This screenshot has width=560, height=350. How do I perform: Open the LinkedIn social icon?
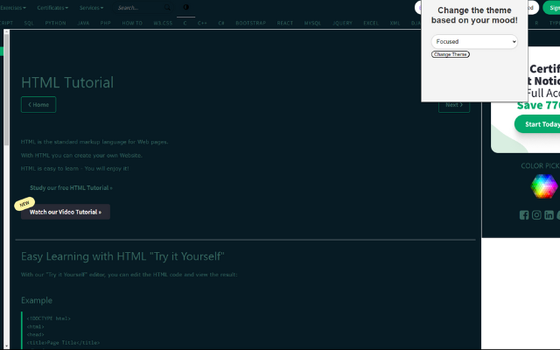click(x=549, y=215)
